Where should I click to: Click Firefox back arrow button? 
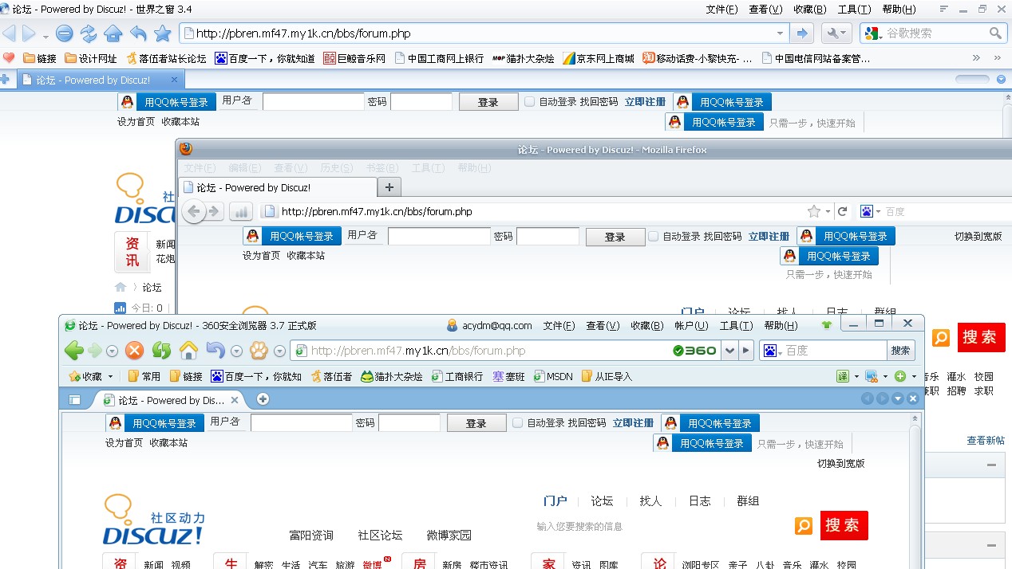194,211
